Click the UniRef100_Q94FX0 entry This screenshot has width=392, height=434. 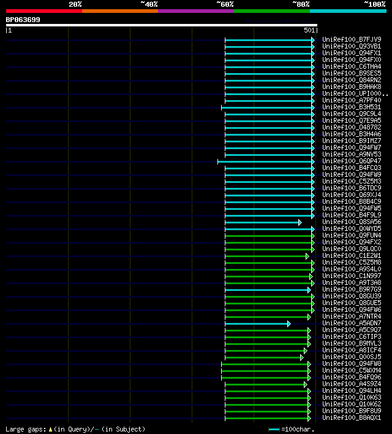(x=352, y=60)
